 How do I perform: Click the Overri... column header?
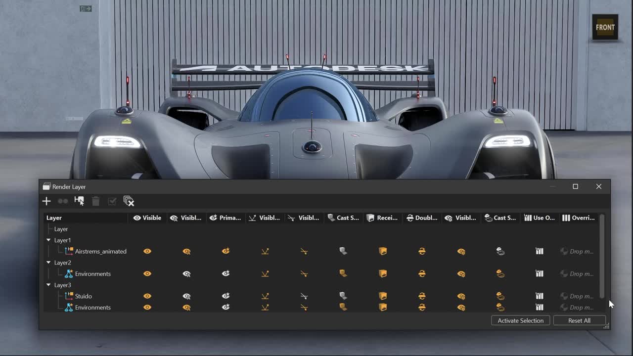[579, 218]
